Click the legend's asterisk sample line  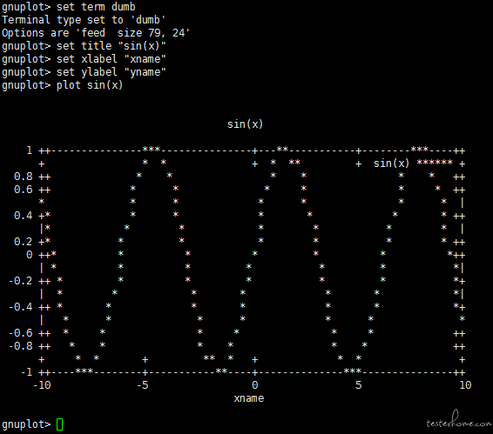[435, 163]
